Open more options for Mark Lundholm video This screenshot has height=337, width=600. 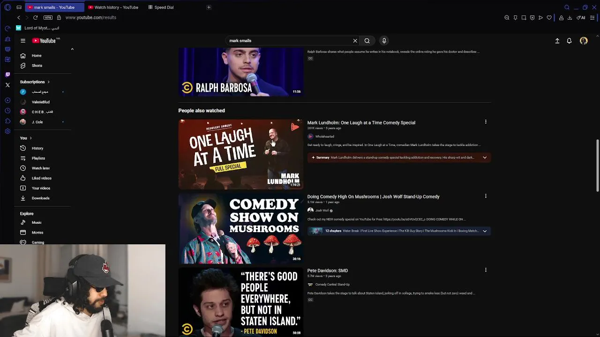[486, 122]
